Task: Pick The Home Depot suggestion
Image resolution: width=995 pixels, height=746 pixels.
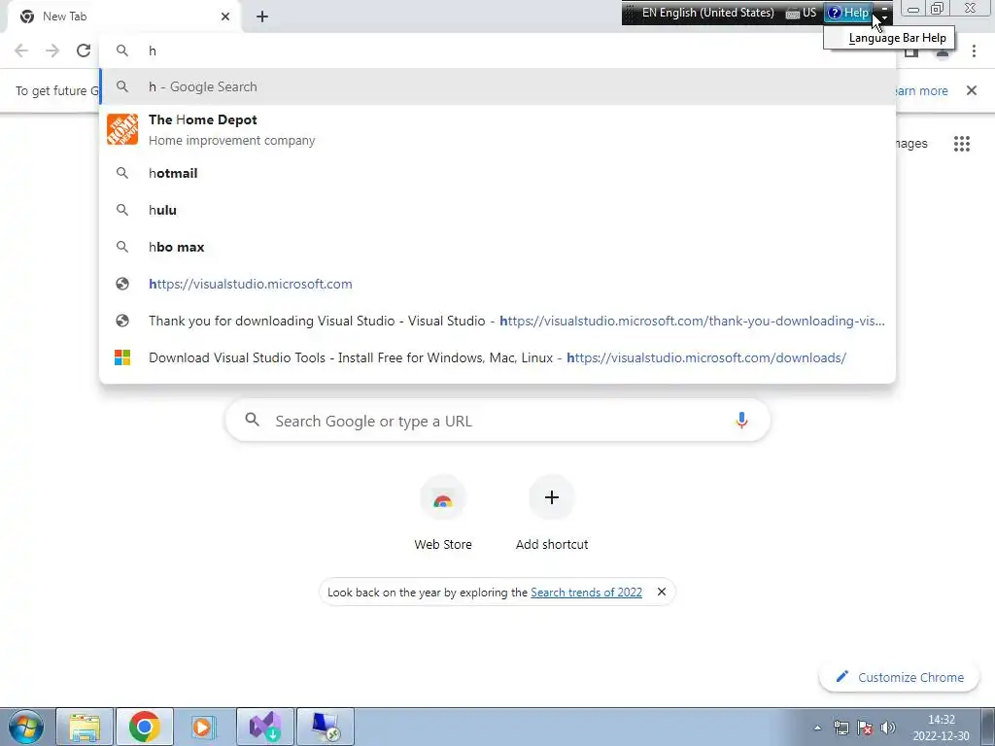Action: [x=497, y=129]
